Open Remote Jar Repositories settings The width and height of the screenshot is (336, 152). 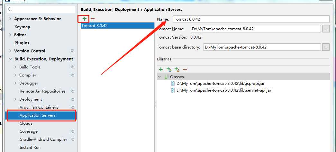42,91
